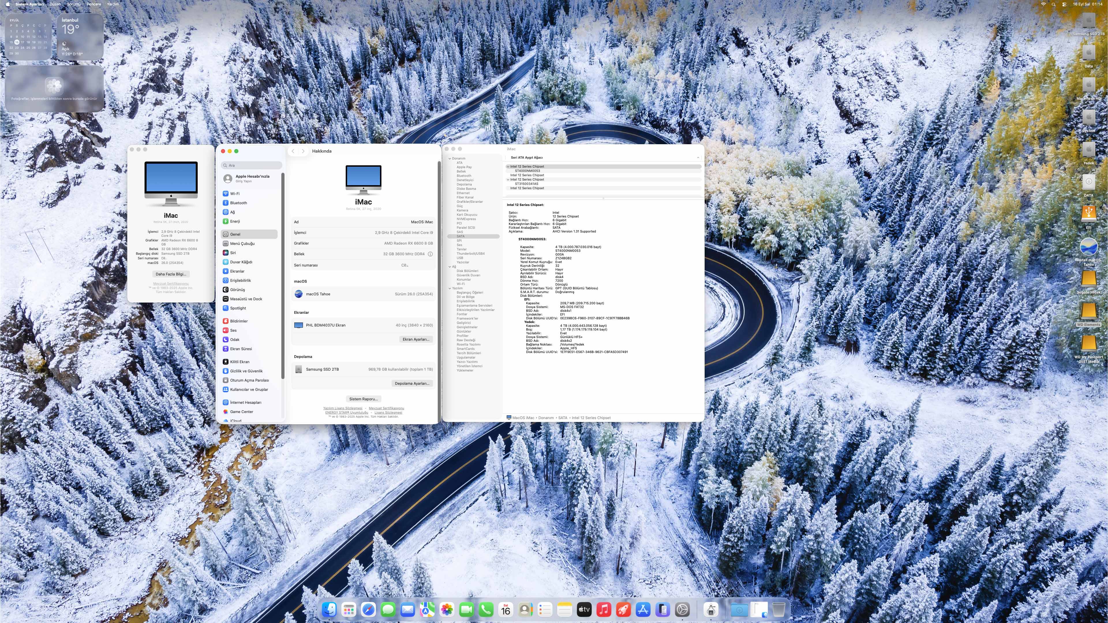The width and height of the screenshot is (1108, 623).
Task: Select USB in System Information sidebar
Action: click(460, 258)
